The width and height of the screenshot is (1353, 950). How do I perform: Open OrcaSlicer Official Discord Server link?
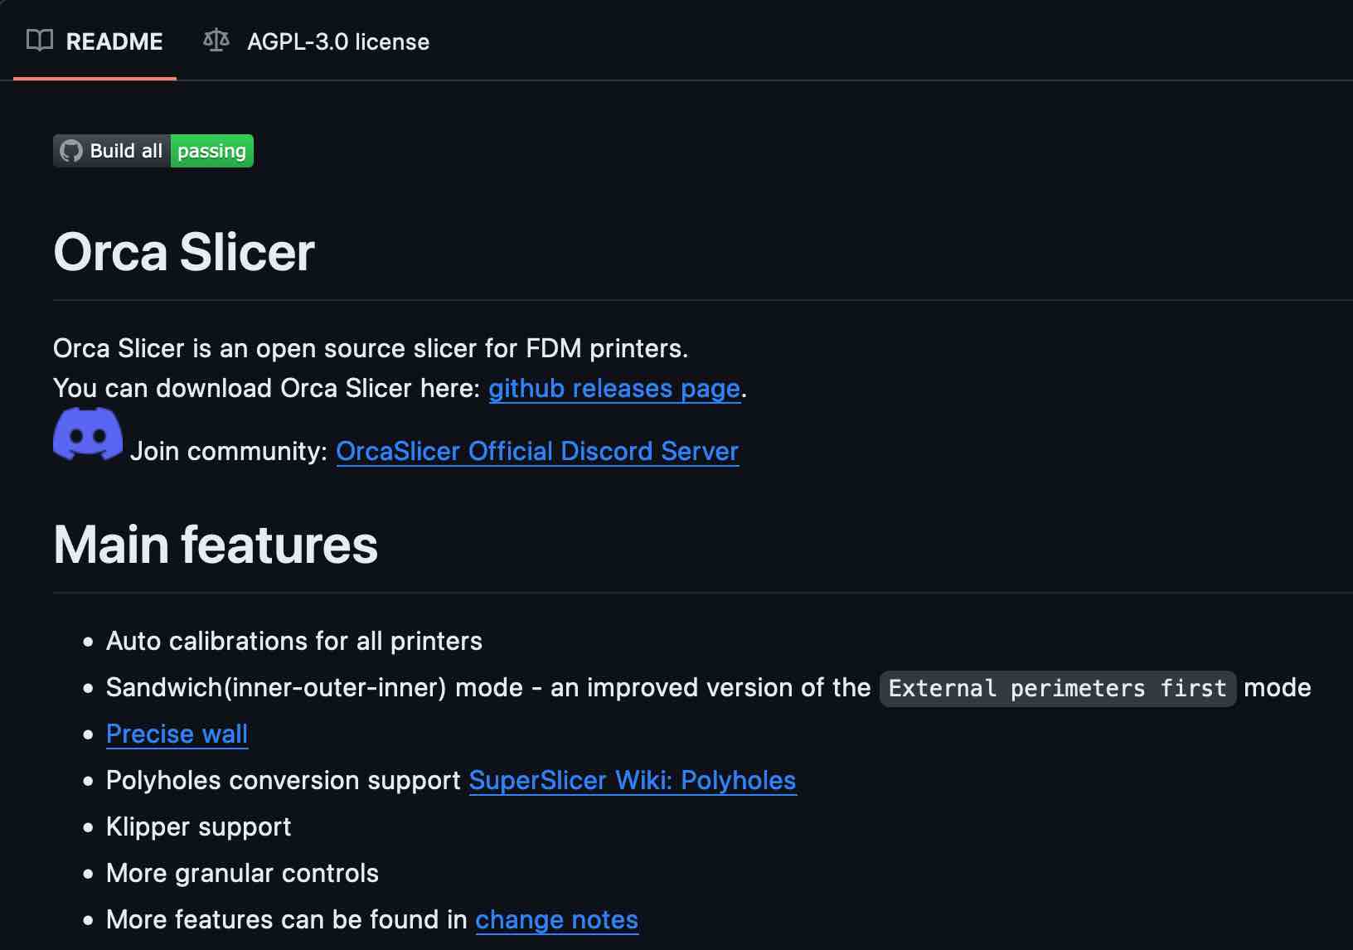pyautogui.click(x=536, y=451)
